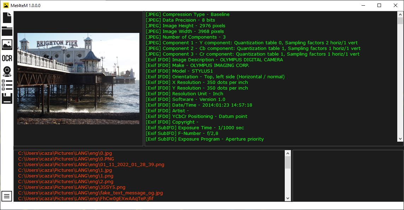The image size is (404, 210).
Task: Click the Data Precision - 8 bits line
Action: (180, 20)
